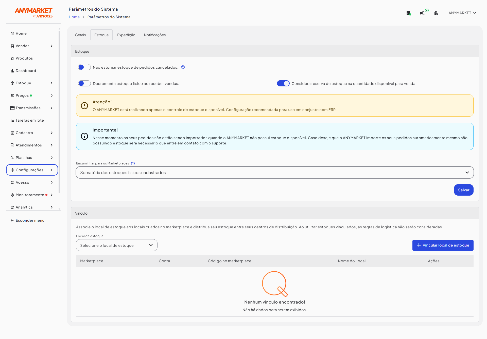Open the Somatória dos estoques físicos dropdown
Image resolution: width=487 pixels, height=339 pixels.
[x=274, y=173]
